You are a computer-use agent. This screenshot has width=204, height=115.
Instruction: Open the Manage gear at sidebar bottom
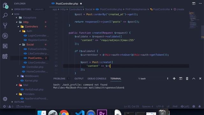pyautogui.click(x=5, y=99)
